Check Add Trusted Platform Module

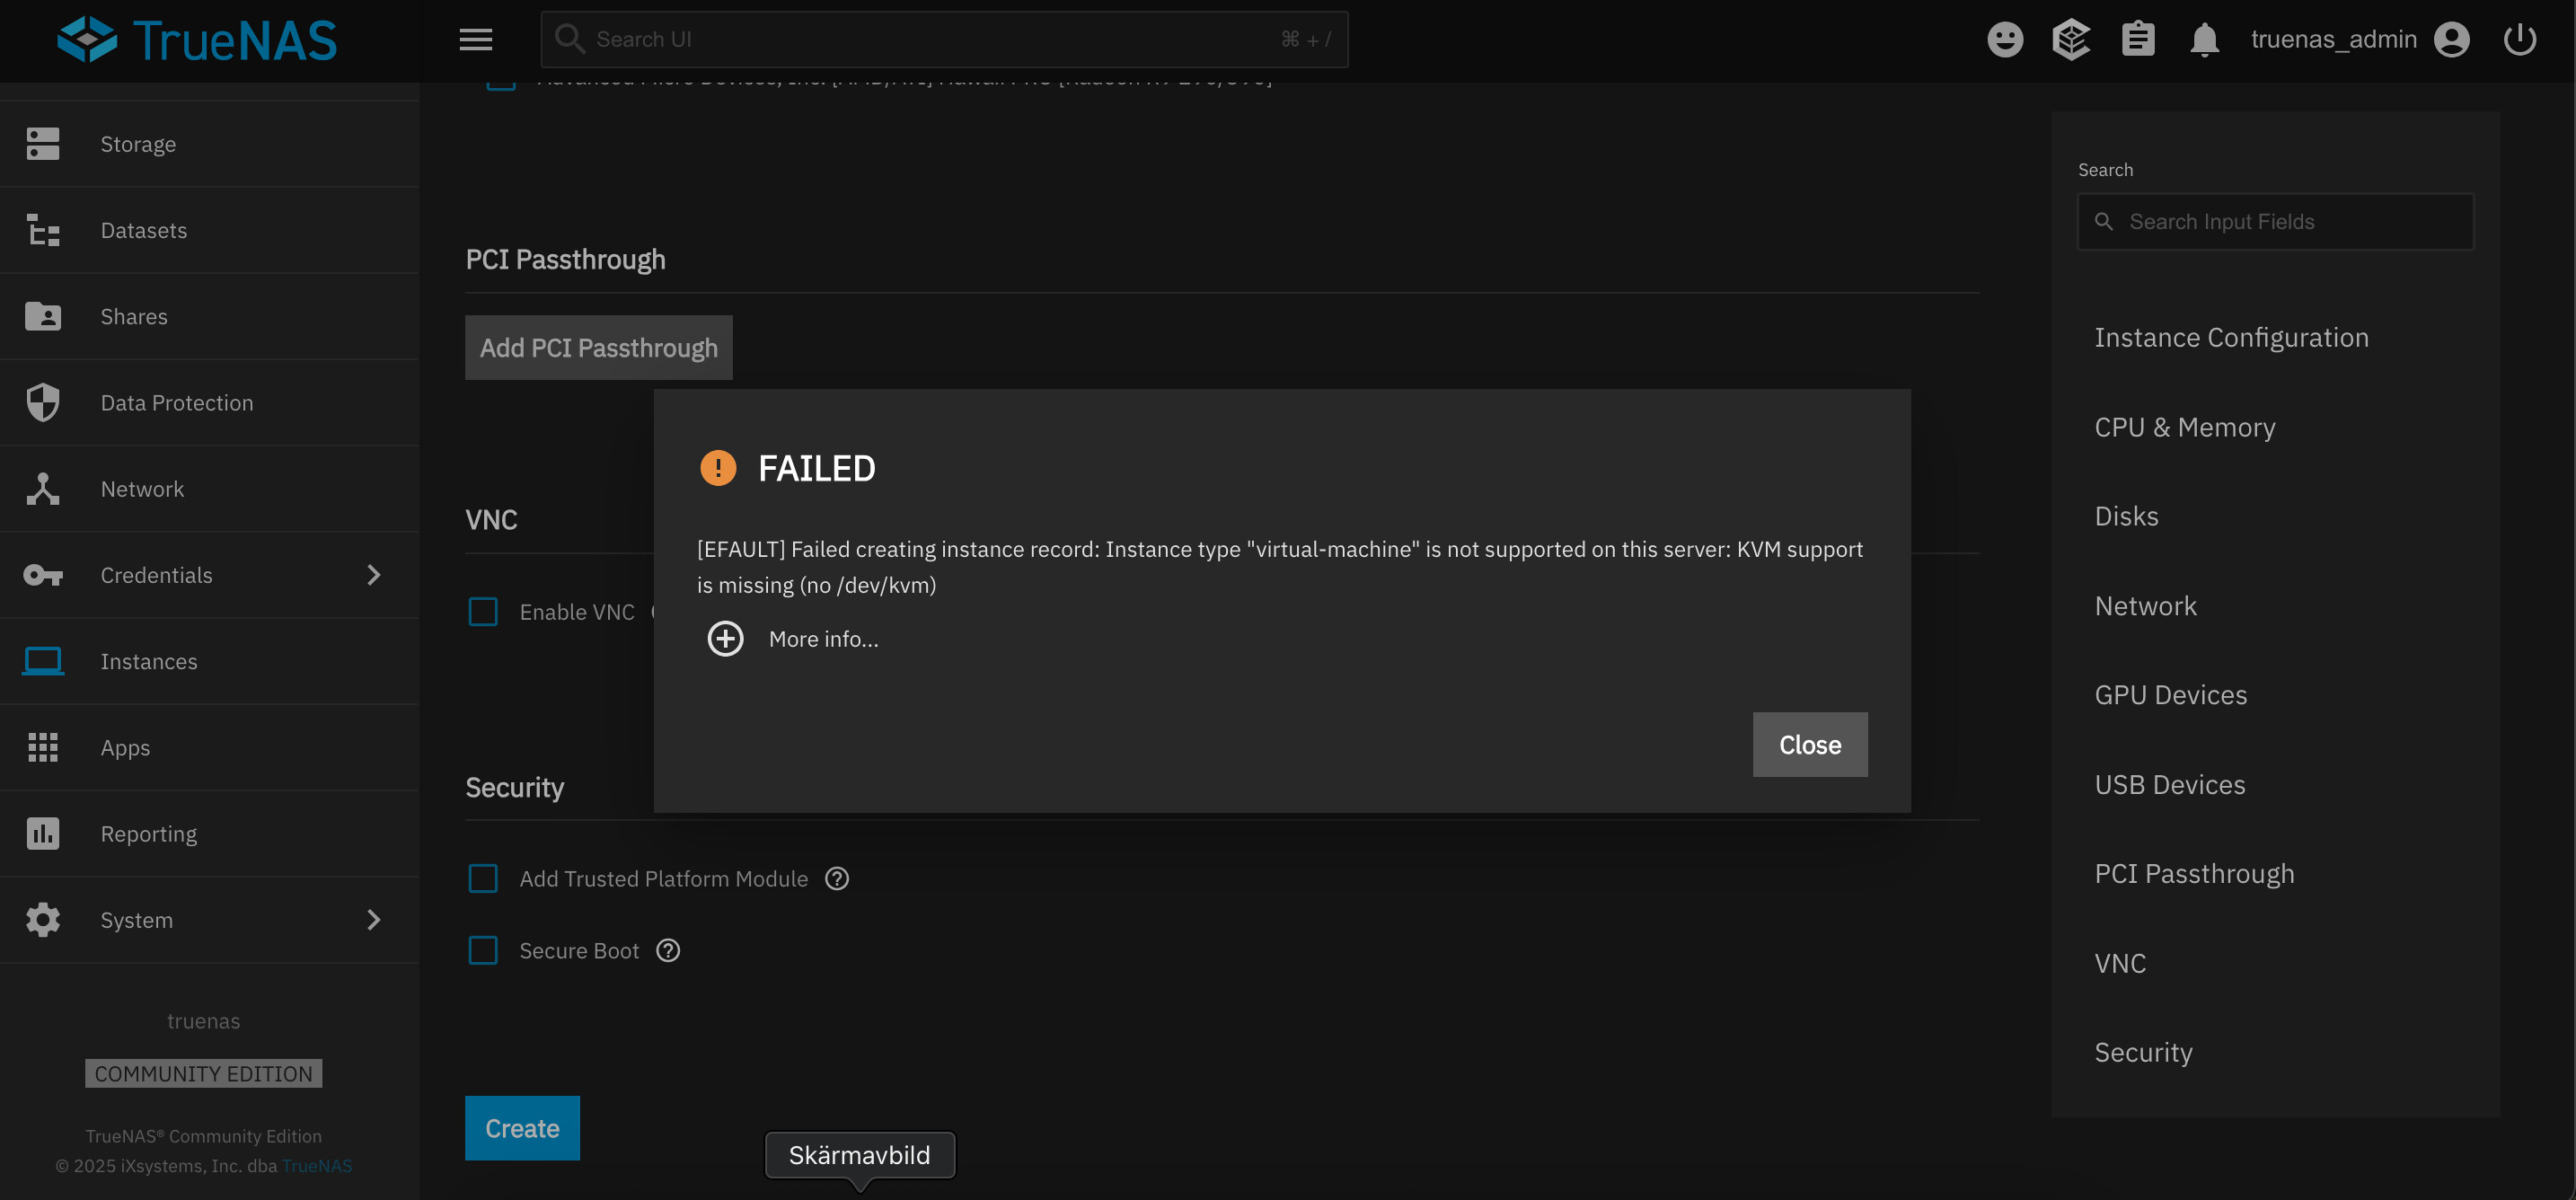tap(483, 878)
